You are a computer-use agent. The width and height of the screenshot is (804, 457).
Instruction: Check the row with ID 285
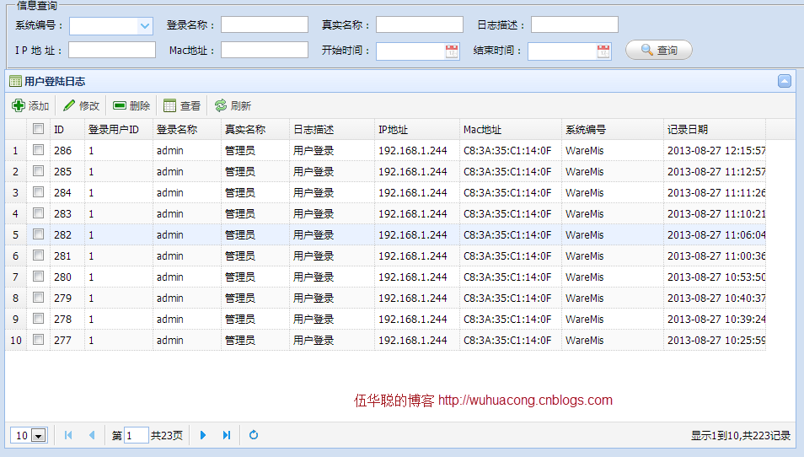coord(38,171)
